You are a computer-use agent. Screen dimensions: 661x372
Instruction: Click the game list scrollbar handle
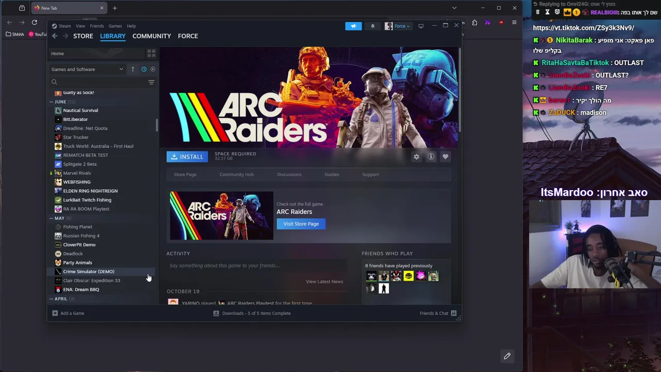pyautogui.click(x=156, y=125)
